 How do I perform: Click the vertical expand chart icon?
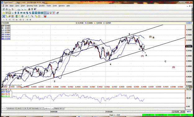click(x=39, y=13)
